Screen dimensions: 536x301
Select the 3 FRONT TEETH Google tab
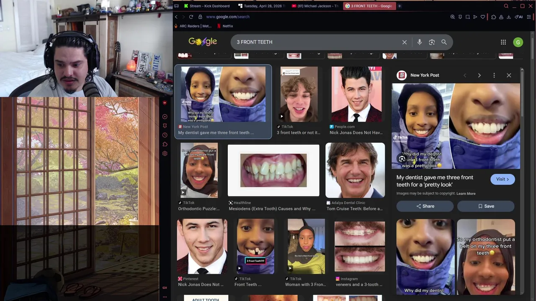coord(369,6)
